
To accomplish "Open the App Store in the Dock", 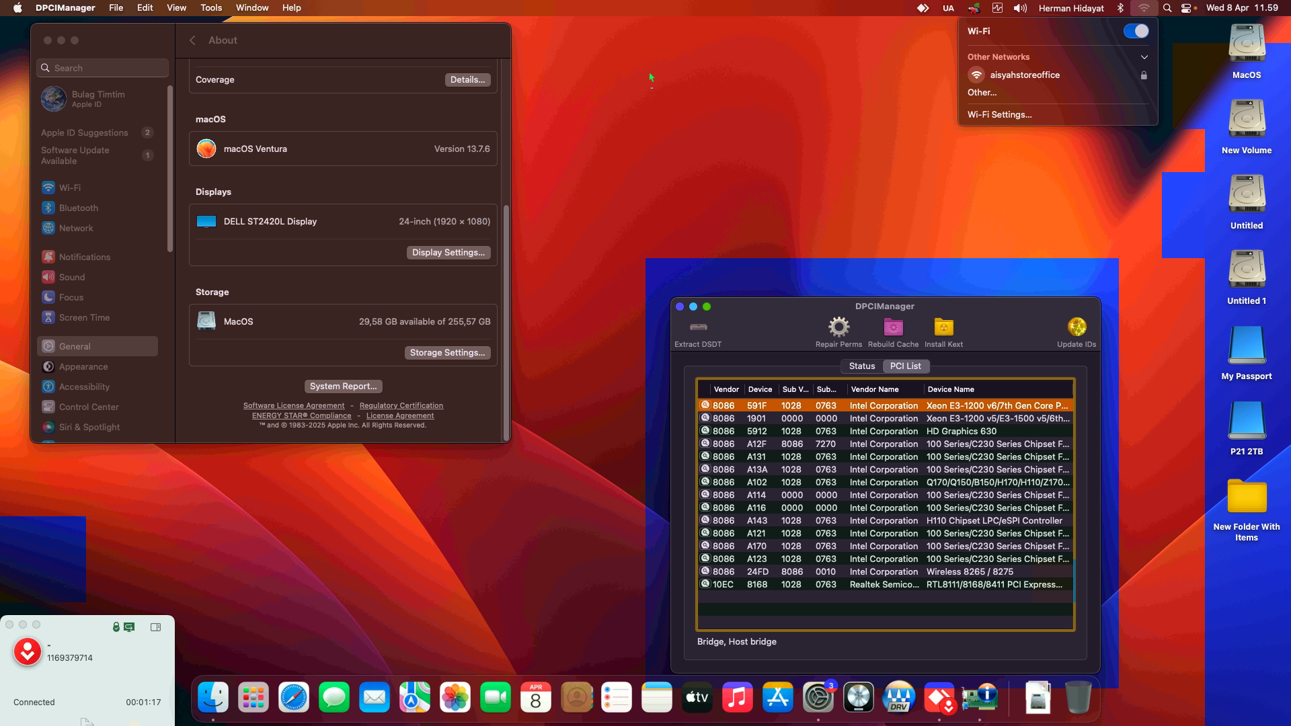I will tap(778, 698).
